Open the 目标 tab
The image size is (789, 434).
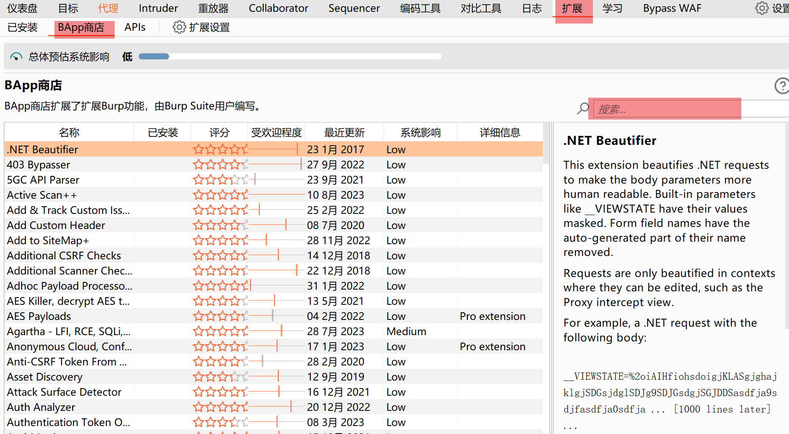tap(68, 8)
